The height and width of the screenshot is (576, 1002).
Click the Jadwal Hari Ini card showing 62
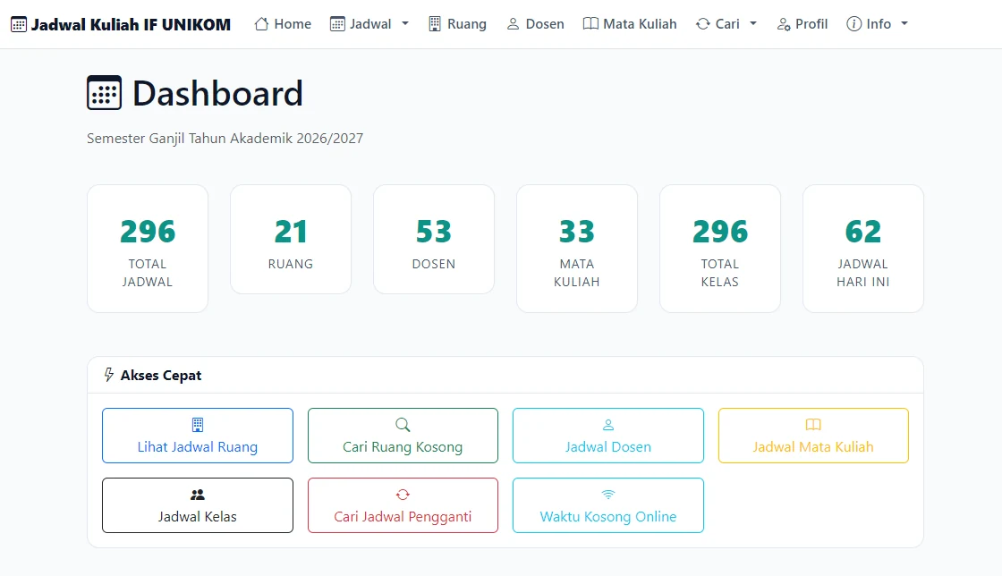coord(863,249)
